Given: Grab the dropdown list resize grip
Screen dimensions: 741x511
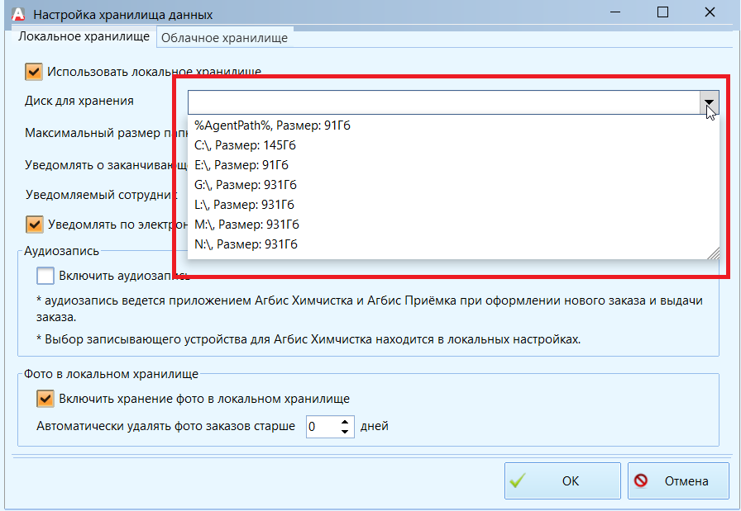Looking at the screenshot, I should point(714,253).
